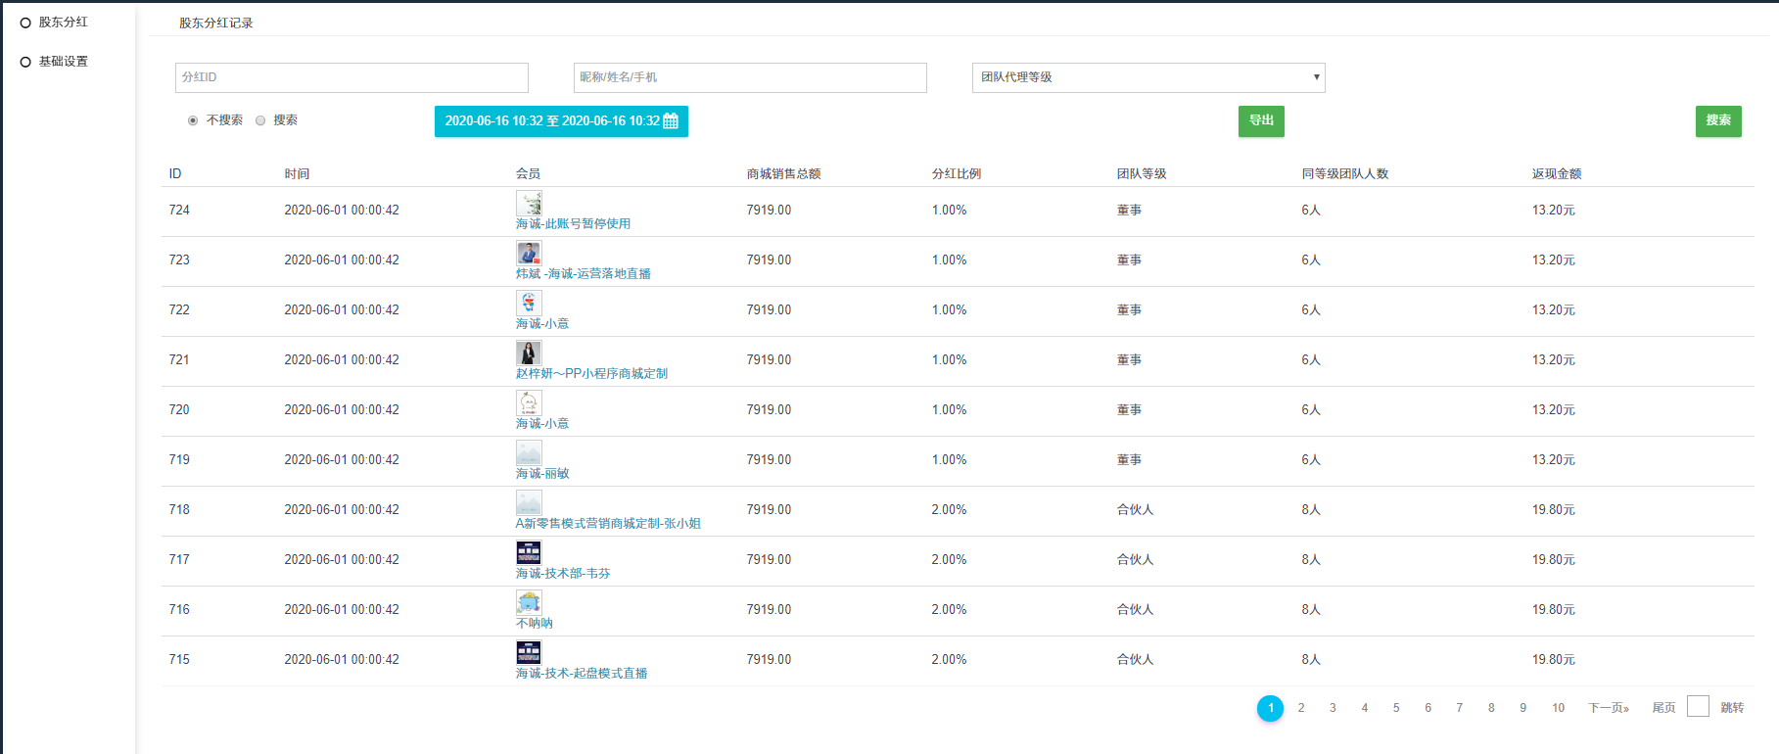Open avatar of 不呐呐
Viewport: 1779px width, 754px height.
(x=529, y=602)
